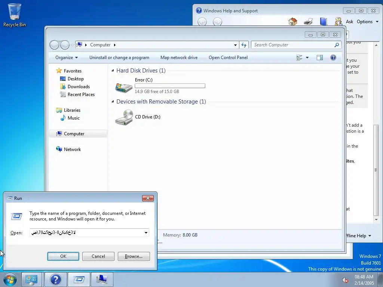Click Explorer Back navigation button
Viewport: 383px width, 287px height.
coord(54,45)
